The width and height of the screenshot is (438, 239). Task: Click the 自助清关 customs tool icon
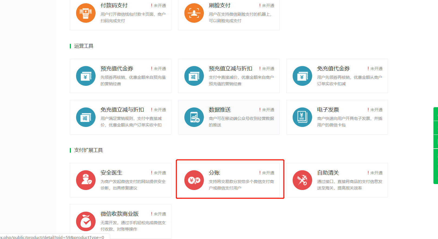pos(302,180)
